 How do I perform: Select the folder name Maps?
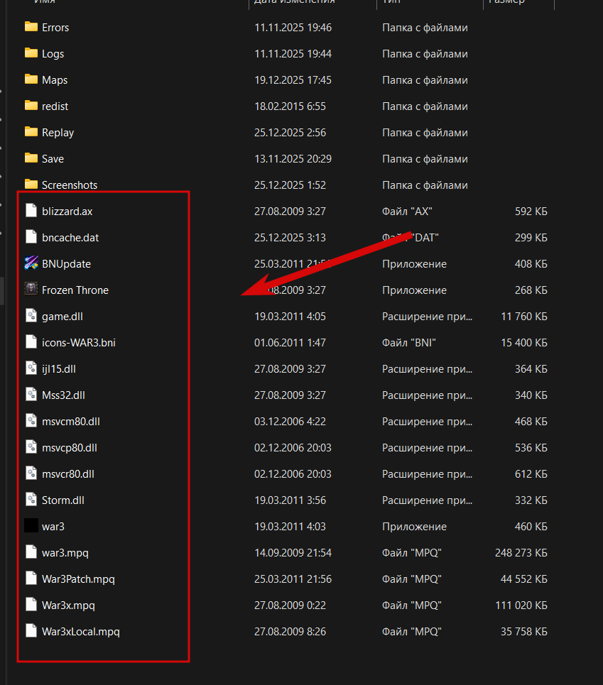click(x=55, y=80)
